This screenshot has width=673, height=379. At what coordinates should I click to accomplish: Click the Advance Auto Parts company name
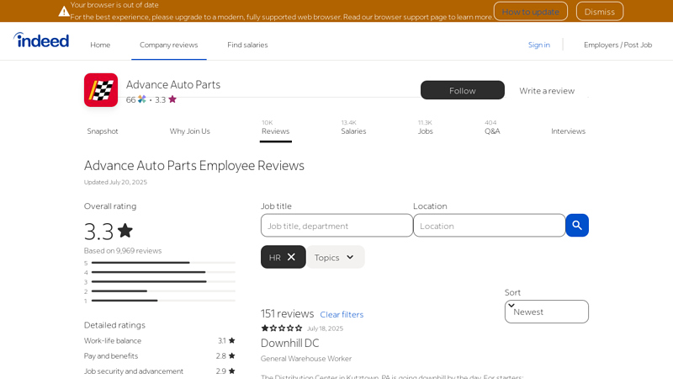pos(173,85)
